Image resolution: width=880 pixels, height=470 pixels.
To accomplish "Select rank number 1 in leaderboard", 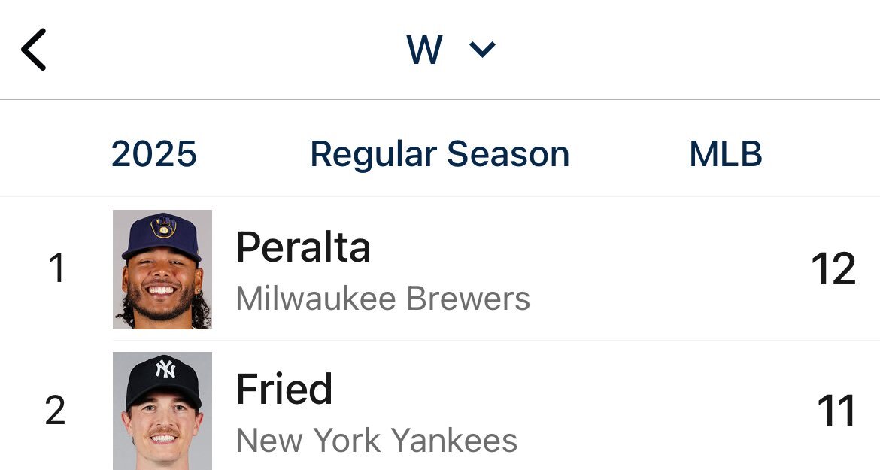I will click(56, 269).
